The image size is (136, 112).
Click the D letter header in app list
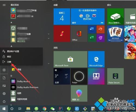coord(11,76)
